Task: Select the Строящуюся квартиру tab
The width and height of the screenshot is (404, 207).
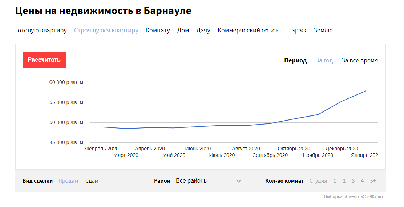Action: pos(106,31)
